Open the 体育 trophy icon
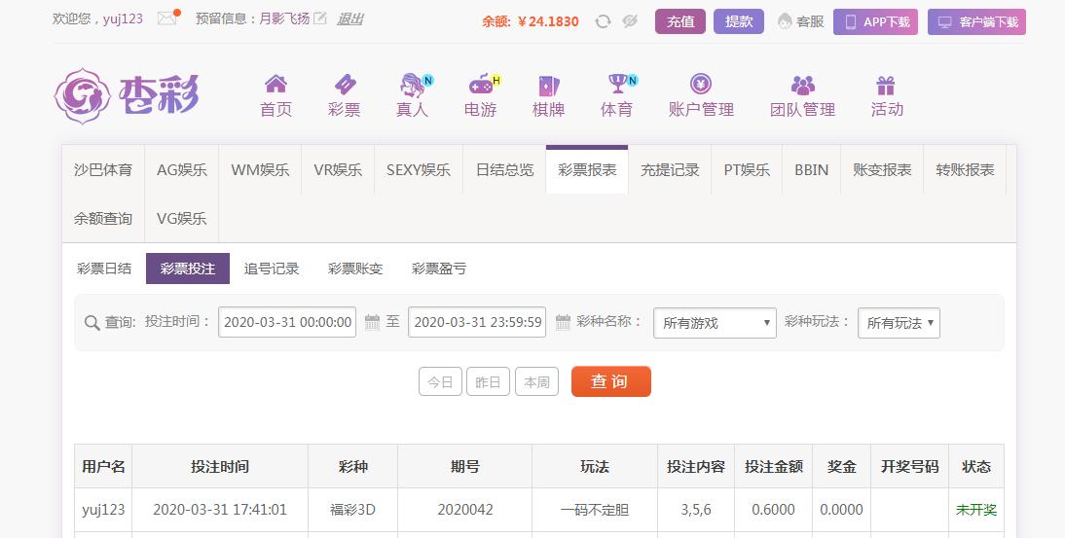 [617, 84]
